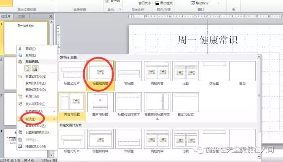Open the 显示 group dialog launcher
The image size is (283, 162).
click(x=120, y=10)
